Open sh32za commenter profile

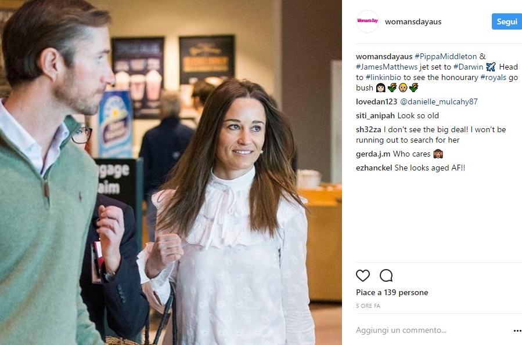368,130
